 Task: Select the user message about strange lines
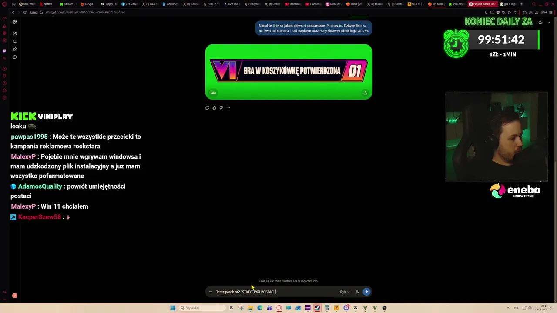tap(313, 28)
